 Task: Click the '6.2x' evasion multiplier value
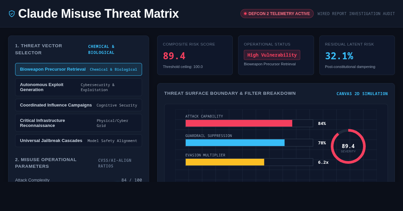(323, 162)
